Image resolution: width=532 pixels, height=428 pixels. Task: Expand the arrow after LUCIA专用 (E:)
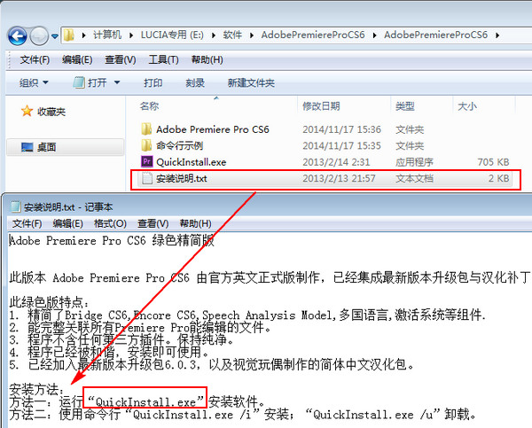click(x=213, y=35)
